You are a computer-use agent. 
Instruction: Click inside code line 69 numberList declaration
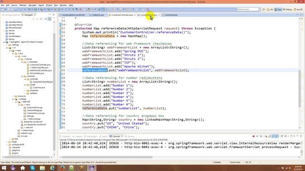[x=130, y=82]
